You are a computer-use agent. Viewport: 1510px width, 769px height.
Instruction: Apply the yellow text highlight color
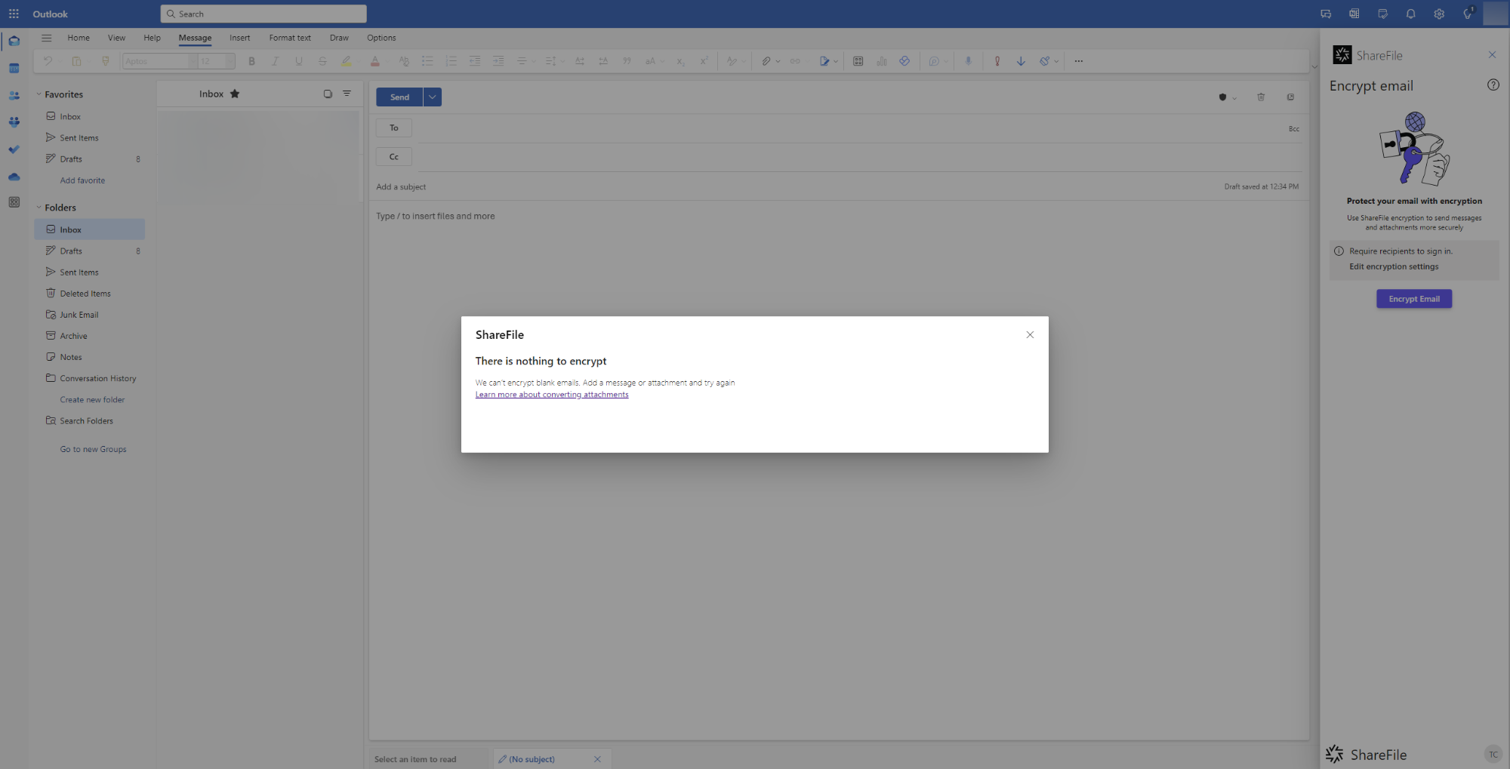tap(346, 61)
